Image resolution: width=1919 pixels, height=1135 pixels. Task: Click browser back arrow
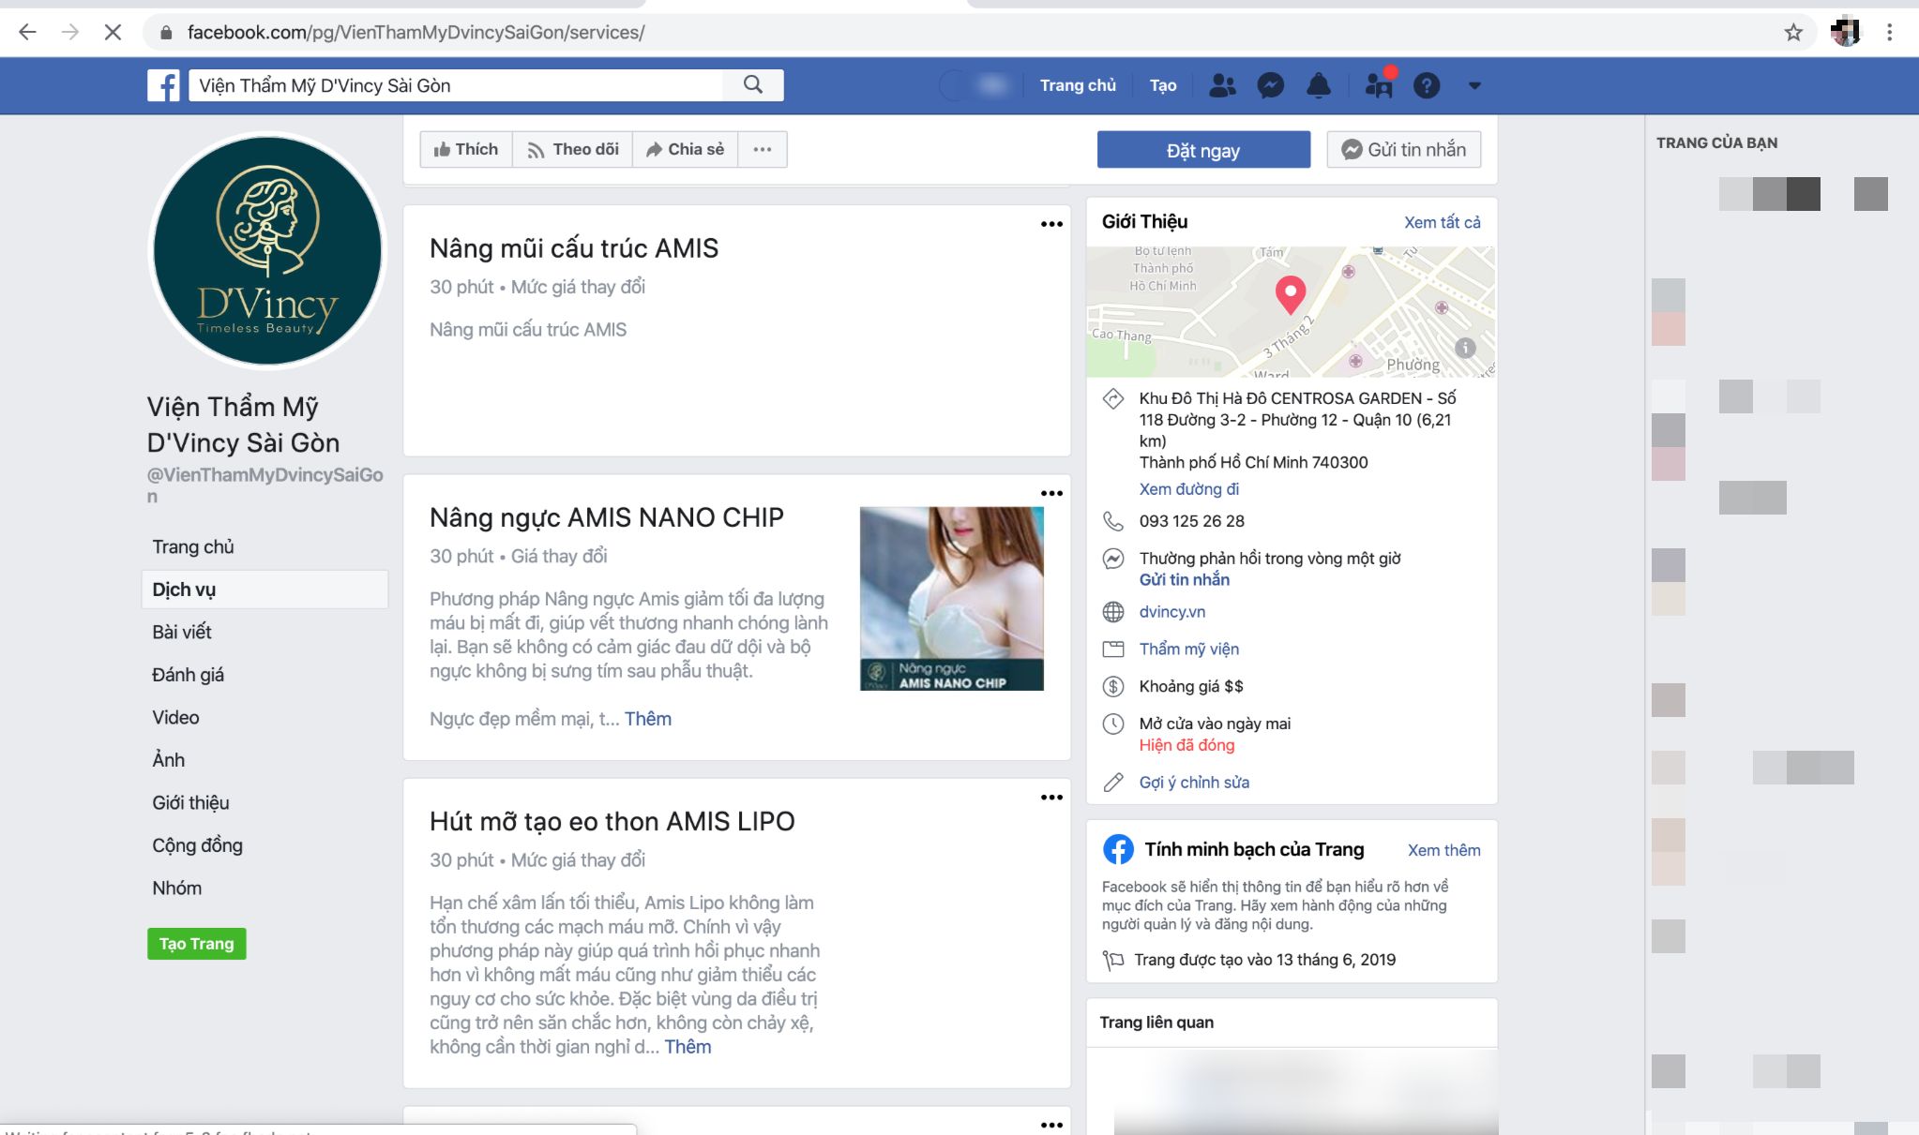tap(27, 32)
